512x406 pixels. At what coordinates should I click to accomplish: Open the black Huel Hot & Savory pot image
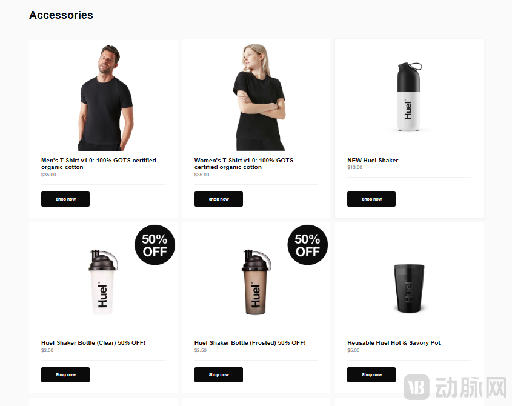tap(409, 288)
